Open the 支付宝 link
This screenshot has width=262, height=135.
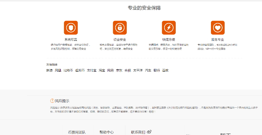(92, 70)
